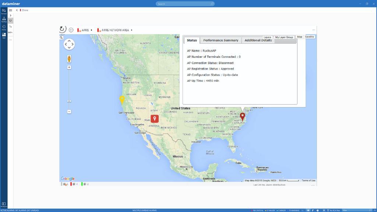377x212 pixels.
Task: Switch to the Additional Details tab
Action: tap(258, 40)
